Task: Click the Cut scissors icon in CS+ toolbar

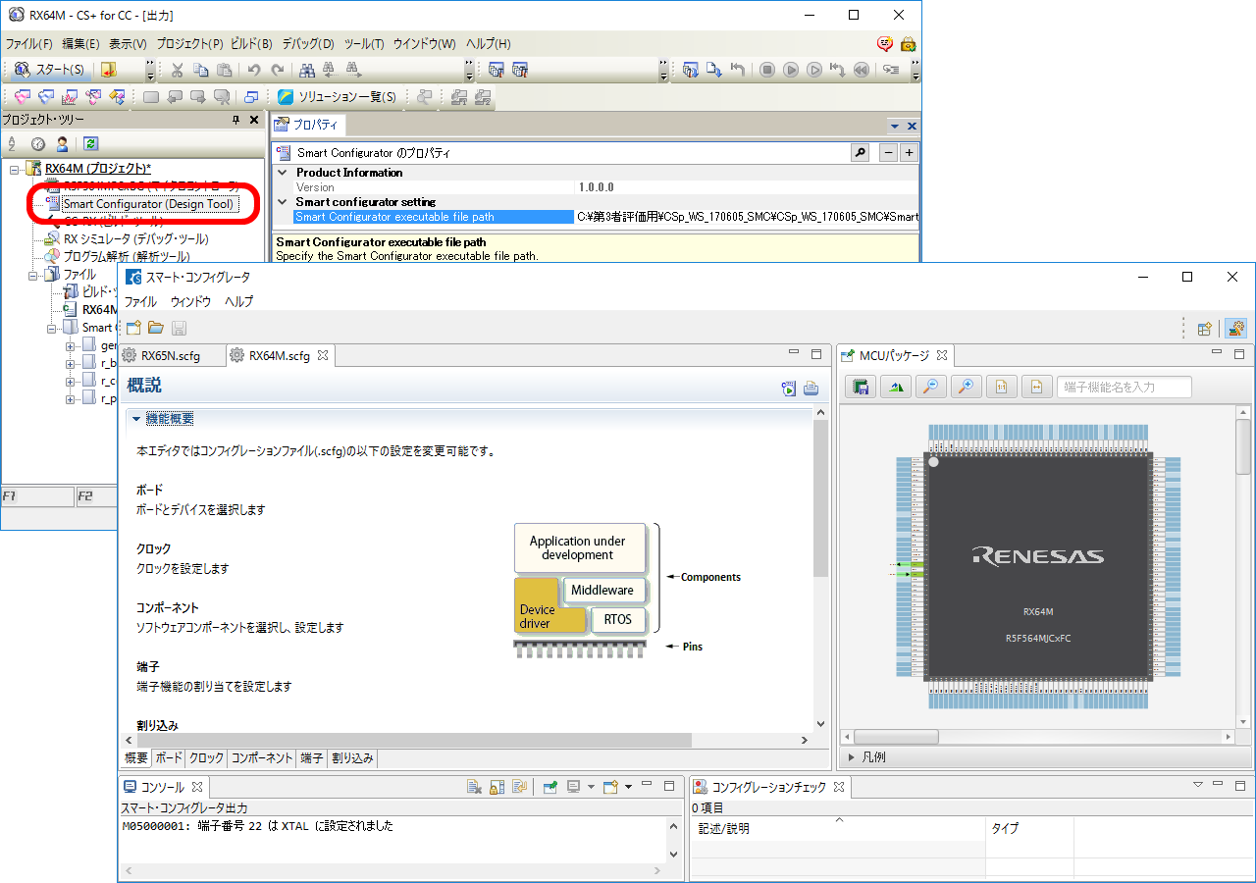Action: [177, 70]
